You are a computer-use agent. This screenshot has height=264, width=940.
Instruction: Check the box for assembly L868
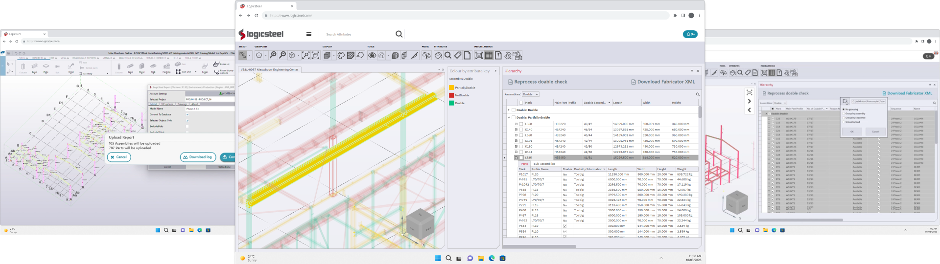521,124
